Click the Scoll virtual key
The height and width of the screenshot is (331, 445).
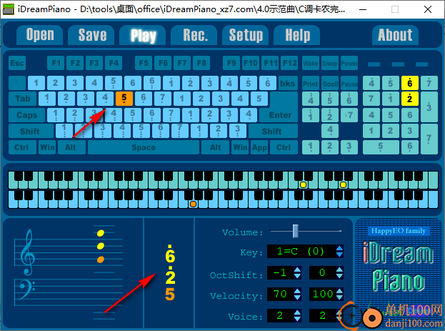click(330, 84)
